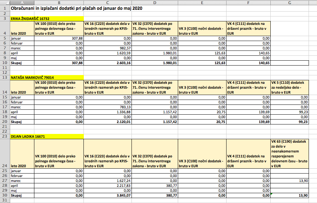
Task: Select the cell containing 1.336,88
Action: coord(108,112)
